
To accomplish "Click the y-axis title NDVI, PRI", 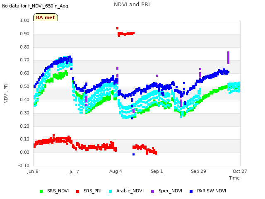I will pyautogui.click(x=6, y=93).
